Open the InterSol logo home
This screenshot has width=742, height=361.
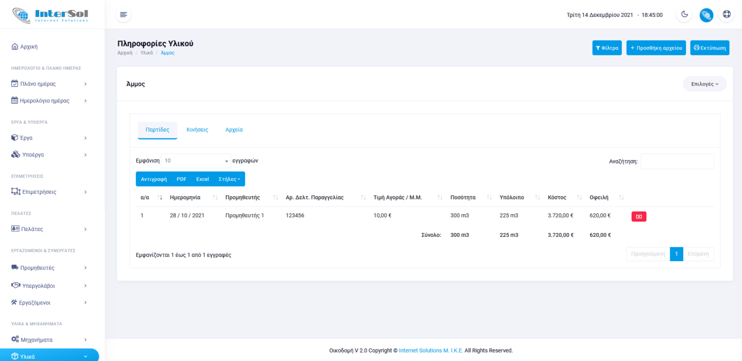pyautogui.click(x=50, y=15)
